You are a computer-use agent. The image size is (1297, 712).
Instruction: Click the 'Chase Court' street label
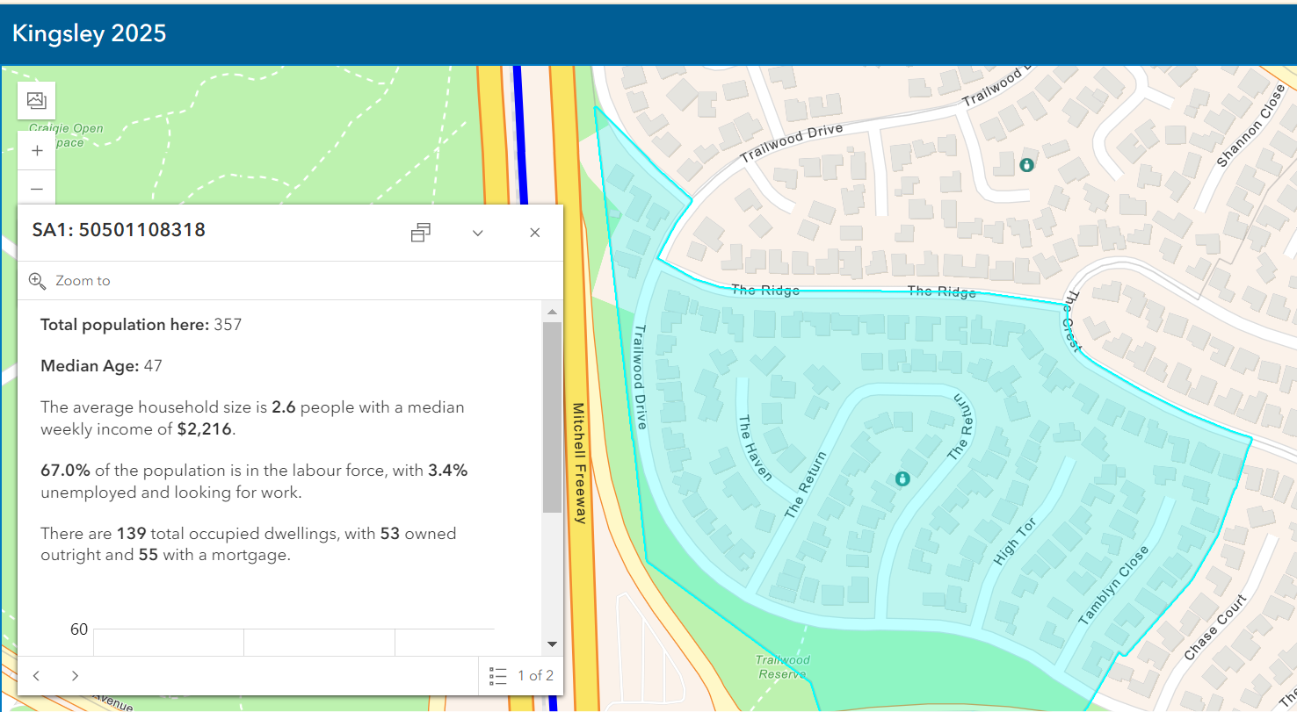tap(1215, 628)
